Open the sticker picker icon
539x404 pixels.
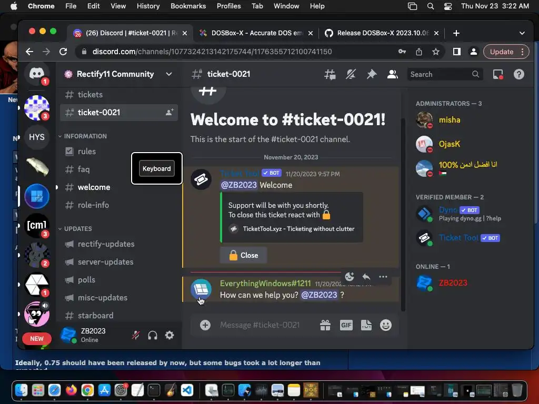click(366, 325)
